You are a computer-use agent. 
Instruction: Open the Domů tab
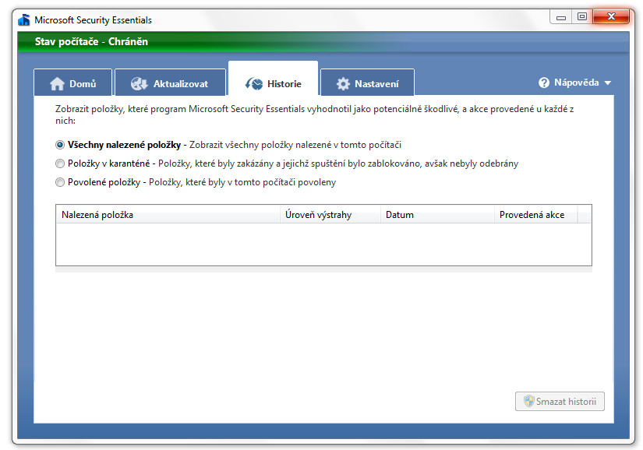tap(72, 83)
